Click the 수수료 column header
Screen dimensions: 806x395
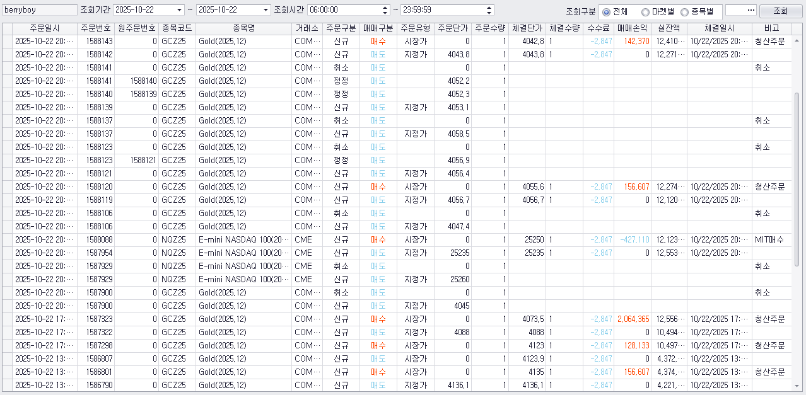coord(599,28)
